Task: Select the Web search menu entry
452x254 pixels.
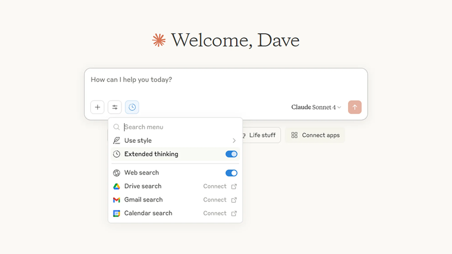Action: (x=175, y=173)
